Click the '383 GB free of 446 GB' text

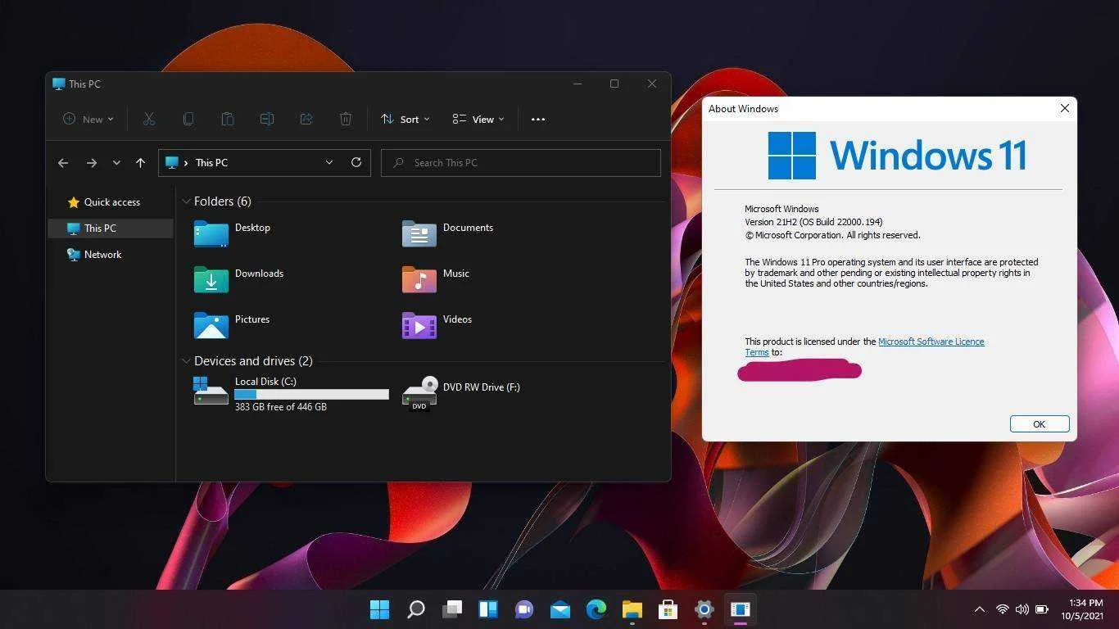click(281, 407)
